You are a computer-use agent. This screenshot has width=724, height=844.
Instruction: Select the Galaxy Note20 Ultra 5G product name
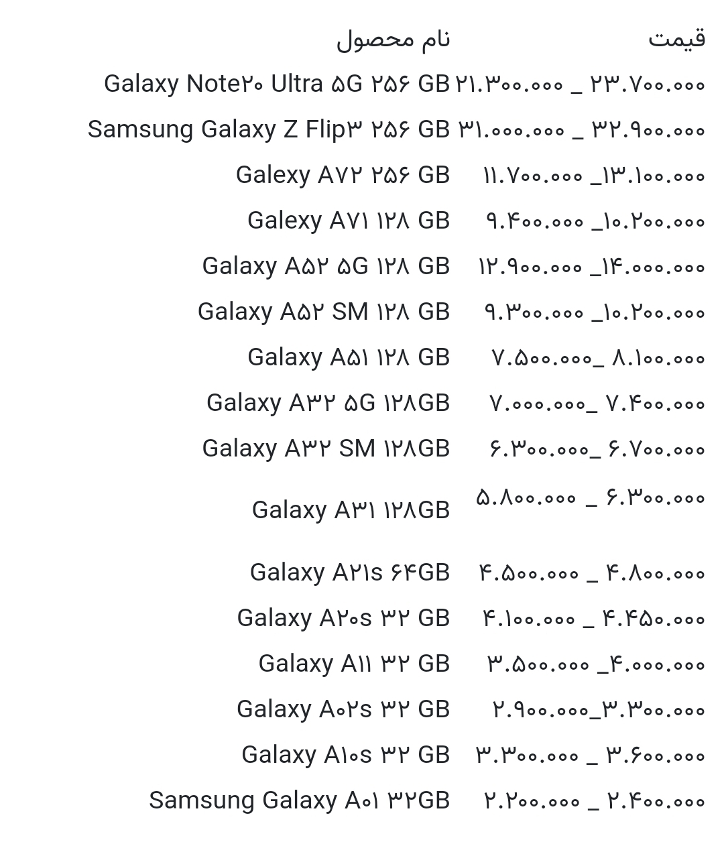(276, 84)
